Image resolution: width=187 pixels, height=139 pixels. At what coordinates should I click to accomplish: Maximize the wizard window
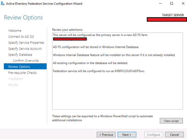[x=172, y=3]
